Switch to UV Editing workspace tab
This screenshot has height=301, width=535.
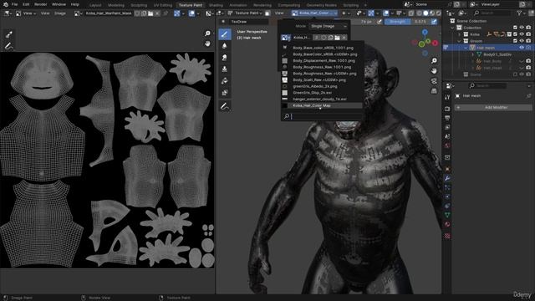[x=163, y=5]
